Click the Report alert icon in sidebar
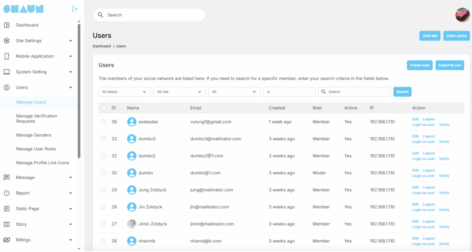Screen dimensions: 472x252 (x=6, y=193)
